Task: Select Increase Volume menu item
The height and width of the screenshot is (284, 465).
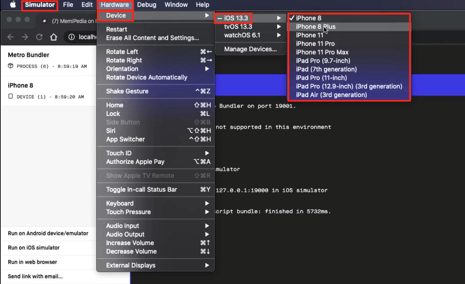Action: tap(130, 243)
